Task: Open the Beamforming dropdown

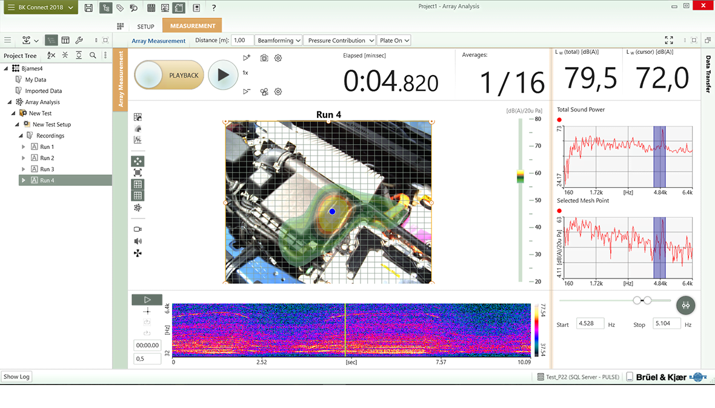Action: pos(279,41)
